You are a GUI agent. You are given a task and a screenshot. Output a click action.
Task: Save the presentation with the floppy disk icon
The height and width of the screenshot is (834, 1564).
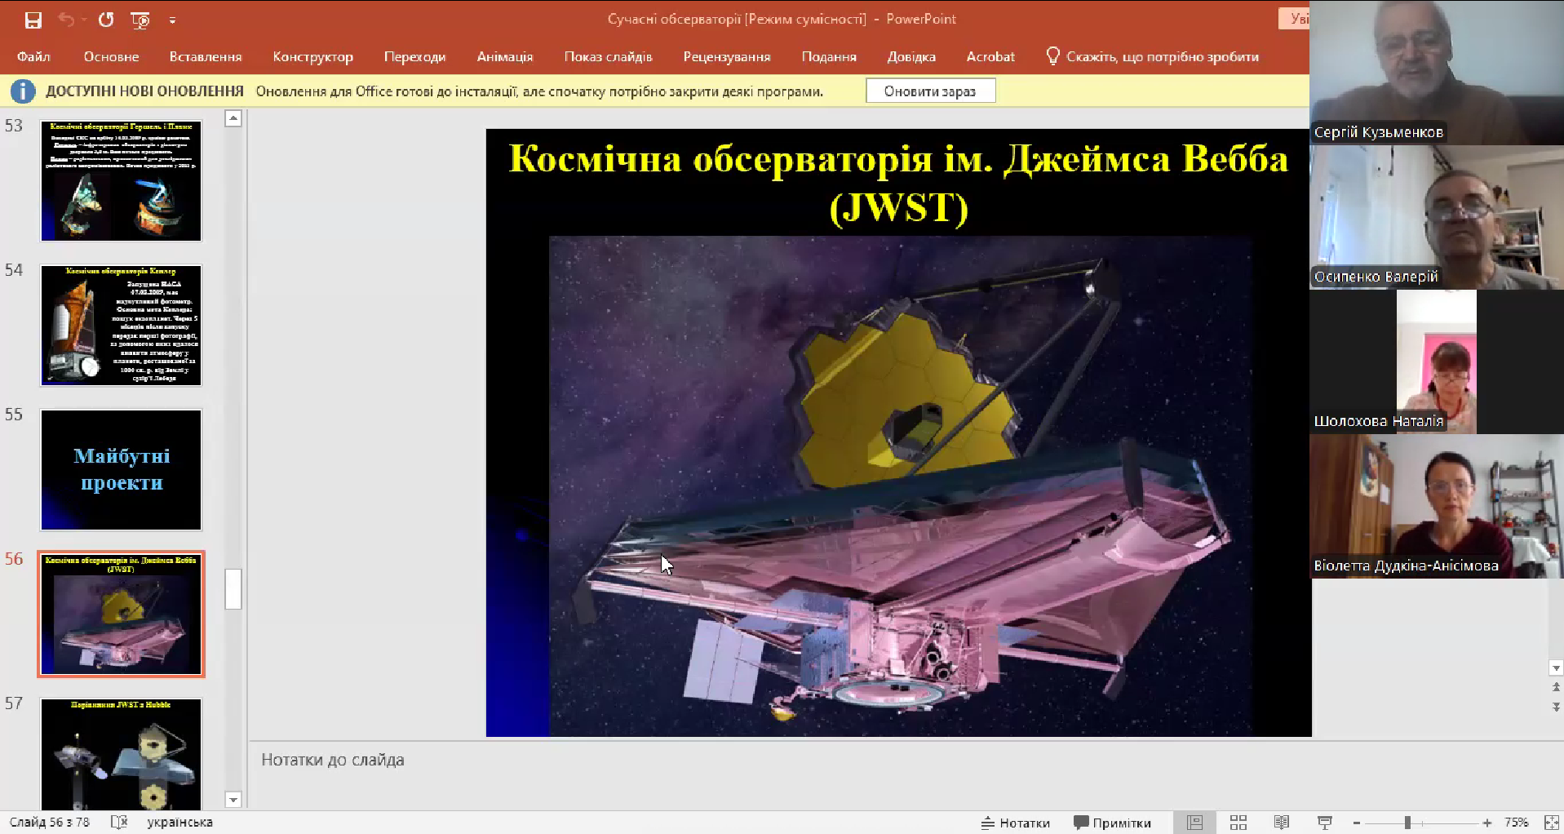click(x=33, y=20)
